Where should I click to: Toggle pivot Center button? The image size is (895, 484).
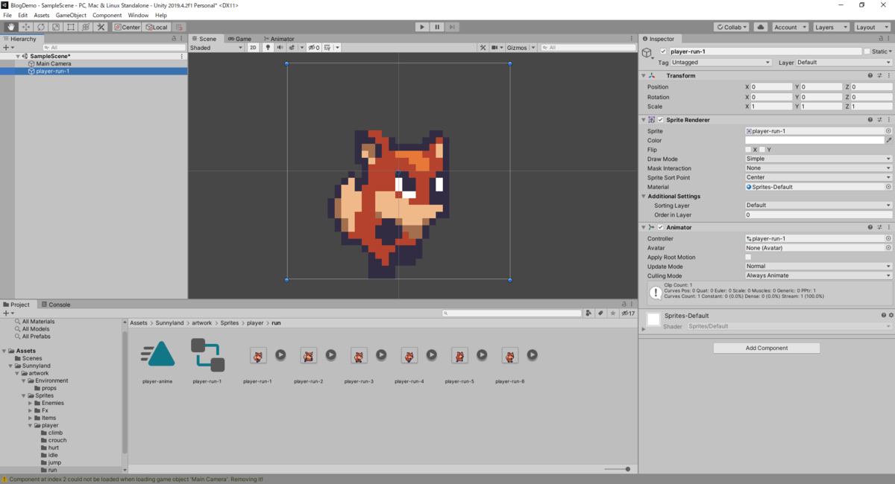tap(128, 27)
